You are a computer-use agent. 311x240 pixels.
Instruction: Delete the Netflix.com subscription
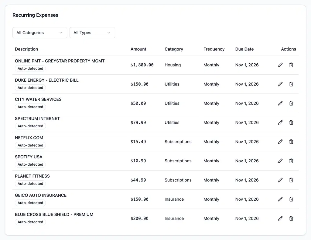point(291,142)
